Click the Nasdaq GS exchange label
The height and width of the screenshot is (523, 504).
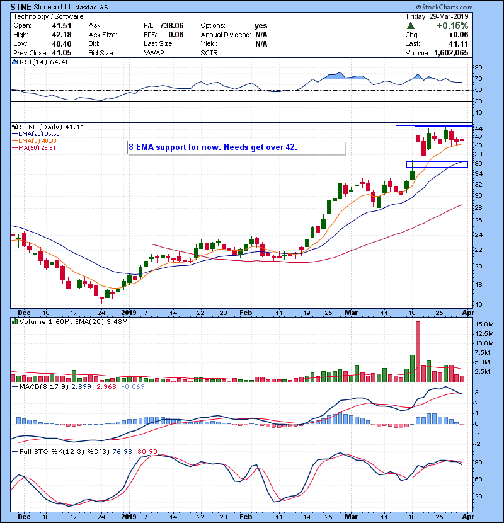click(91, 8)
